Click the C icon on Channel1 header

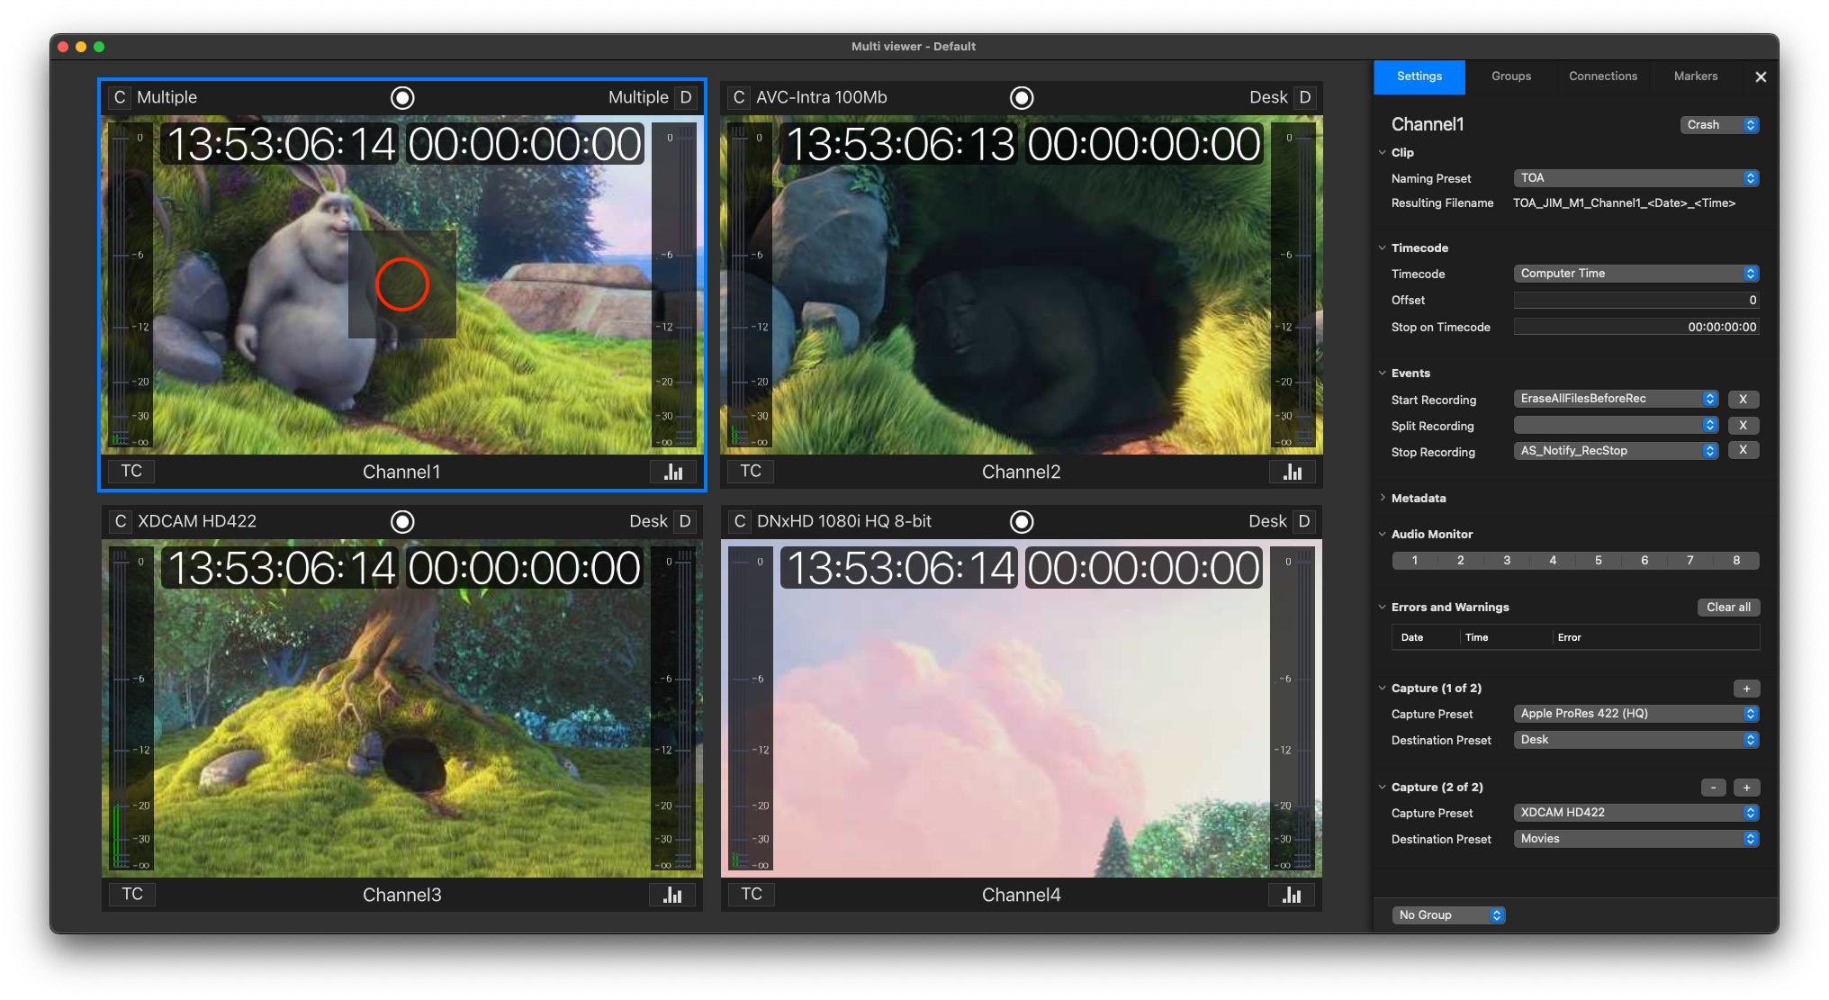[120, 97]
